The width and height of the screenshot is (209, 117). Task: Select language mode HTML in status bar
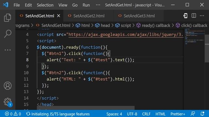pos(160,114)
